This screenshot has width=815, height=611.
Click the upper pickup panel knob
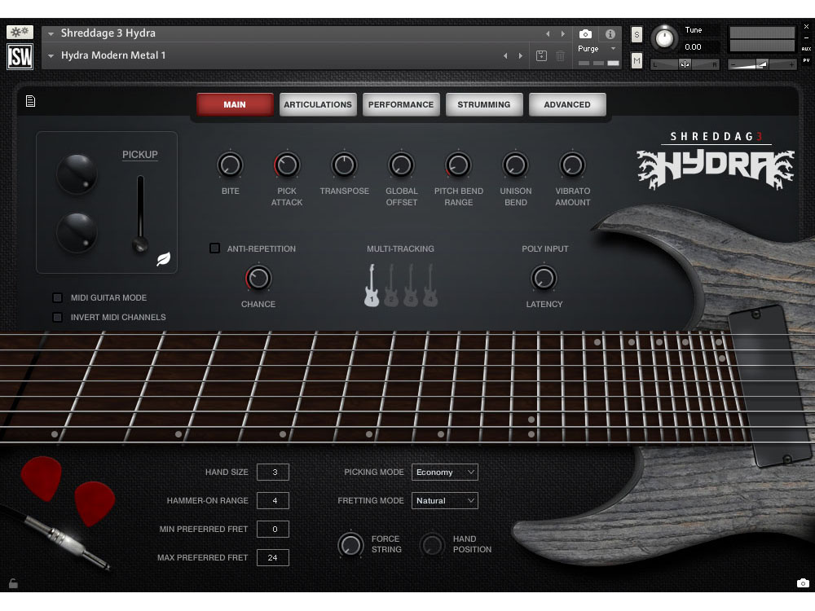(x=77, y=174)
